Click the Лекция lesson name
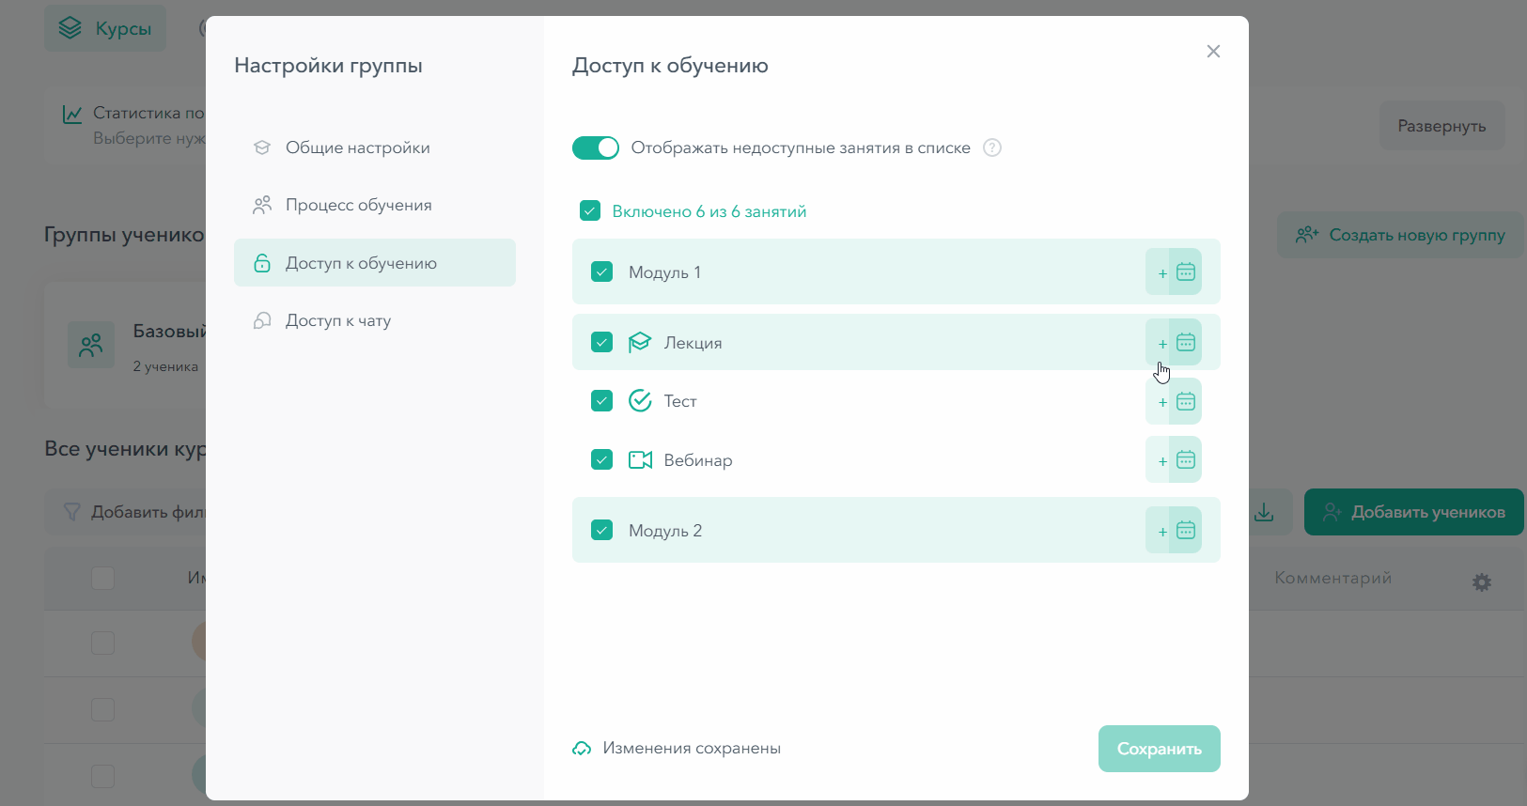The height and width of the screenshot is (806, 1527). (693, 343)
